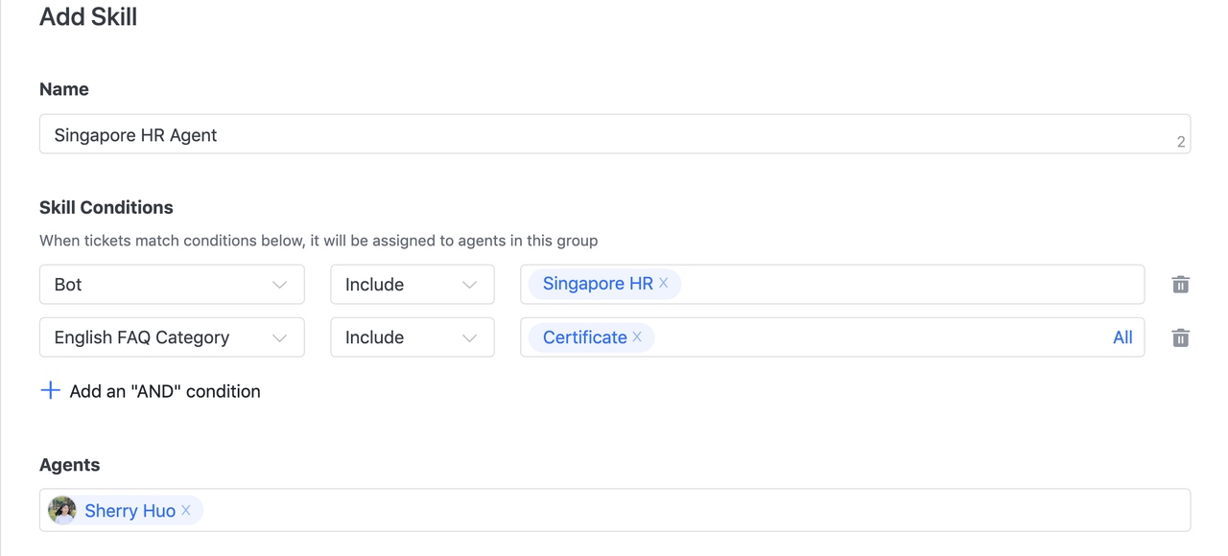Remove the Singapore HR tag
The image size is (1228, 556).
(x=663, y=283)
